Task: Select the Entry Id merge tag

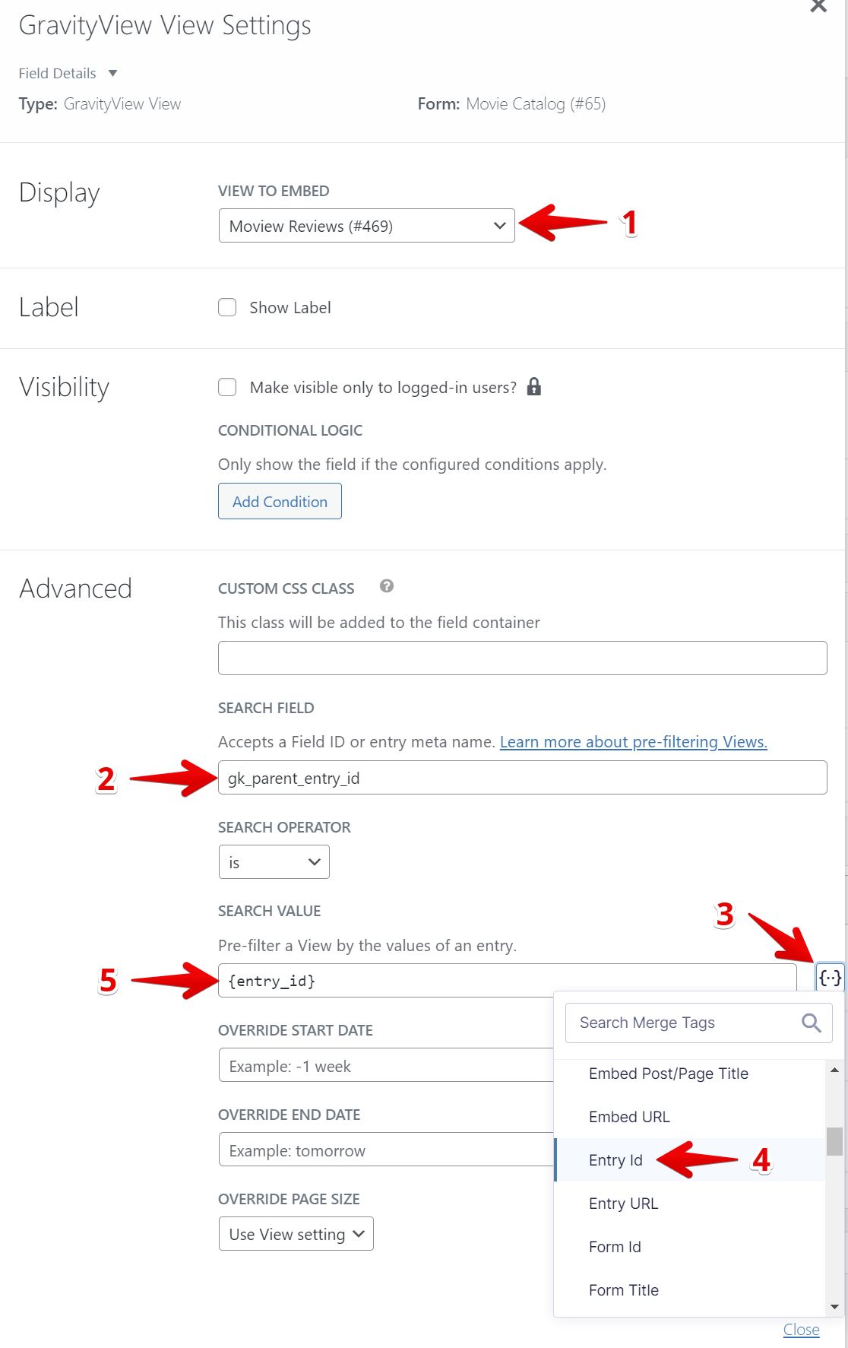Action: (615, 1160)
